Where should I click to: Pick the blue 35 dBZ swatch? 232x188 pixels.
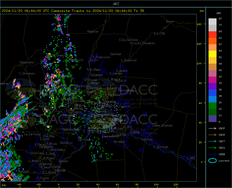click(212, 93)
